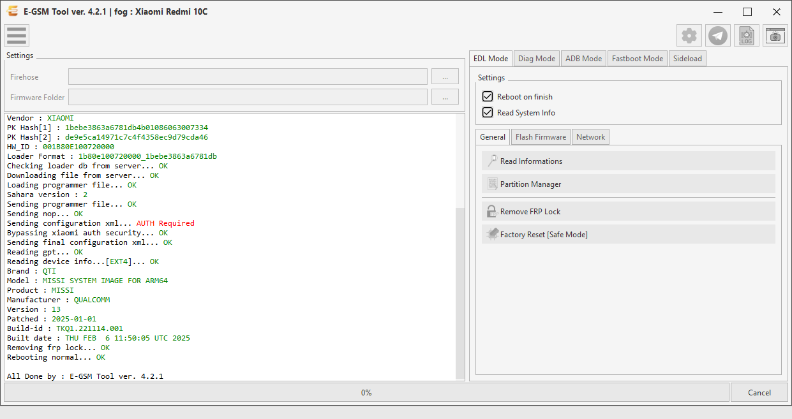Open the Telegram channel icon

tap(718, 36)
